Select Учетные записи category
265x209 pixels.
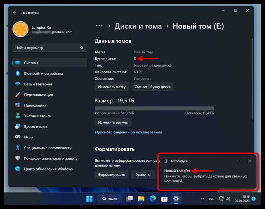(50, 116)
